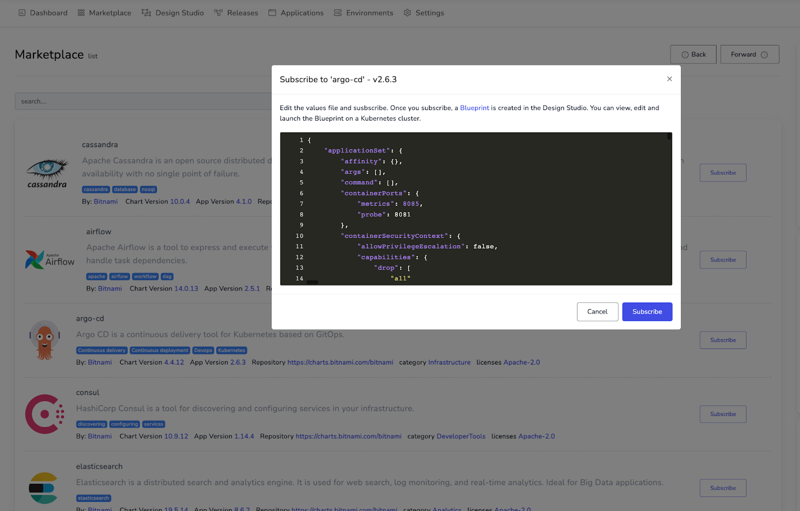The height and width of the screenshot is (511, 800).
Task: Click the 'discovering' tag on consul
Action: tap(91, 424)
